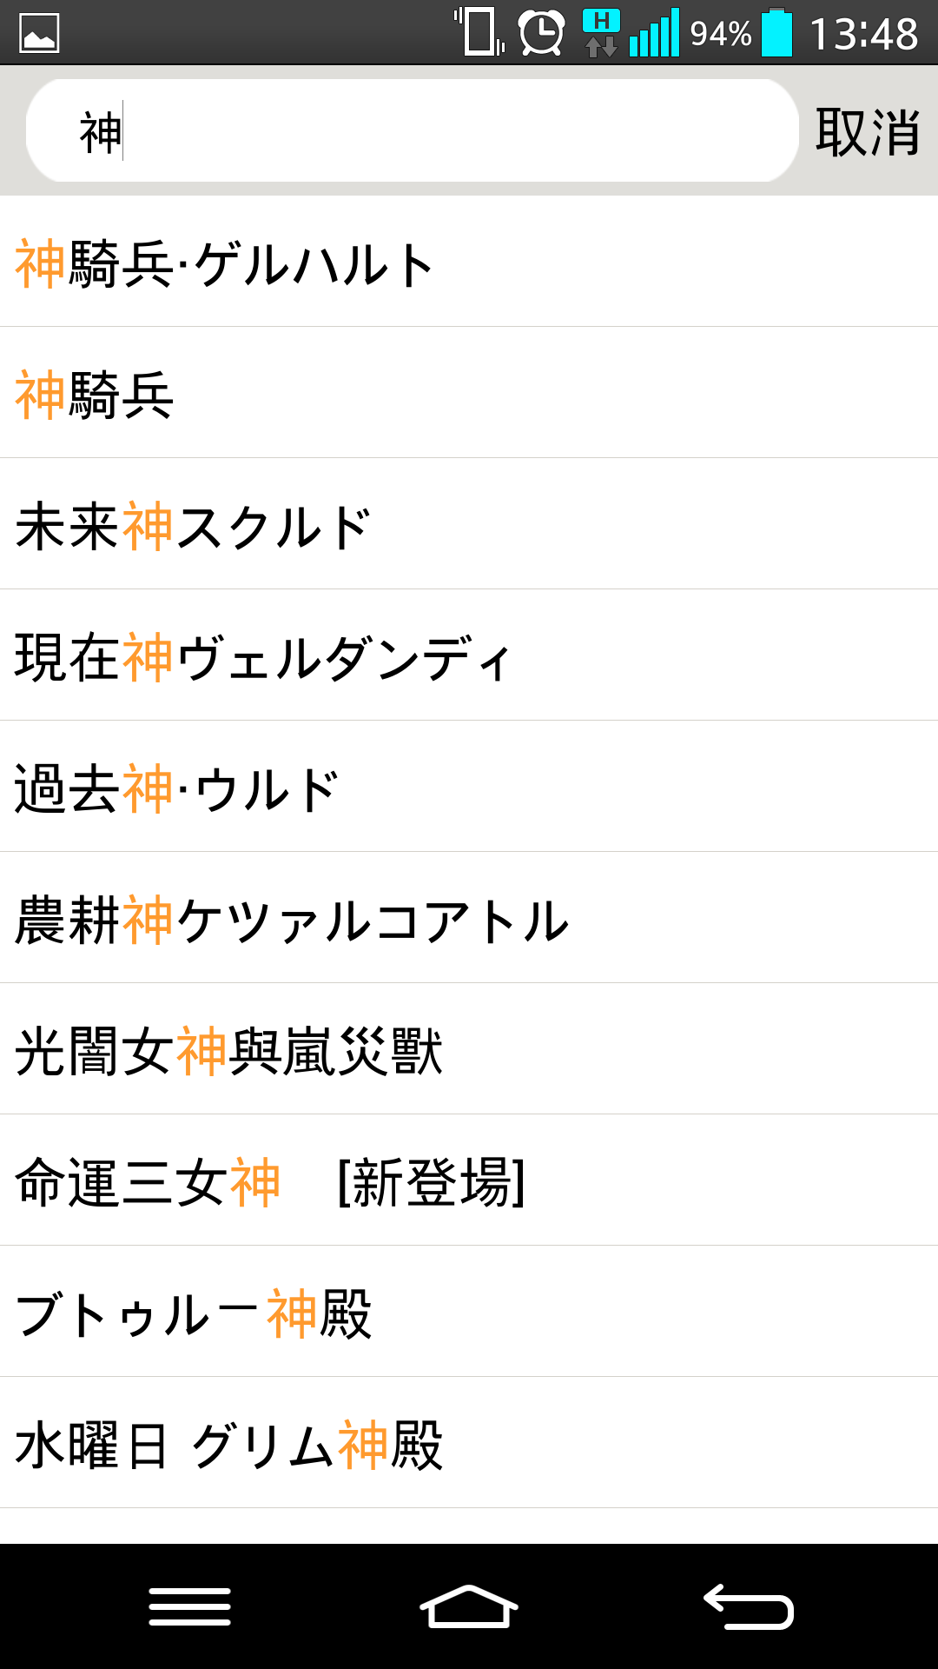Tap the mobile signal strength icon
The height and width of the screenshot is (1669, 938).
pyautogui.click(x=654, y=33)
